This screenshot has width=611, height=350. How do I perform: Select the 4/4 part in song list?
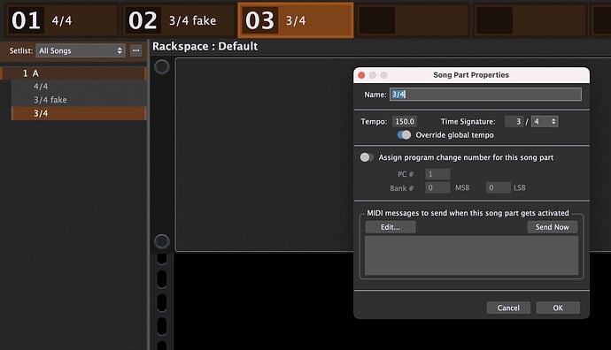(79, 87)
